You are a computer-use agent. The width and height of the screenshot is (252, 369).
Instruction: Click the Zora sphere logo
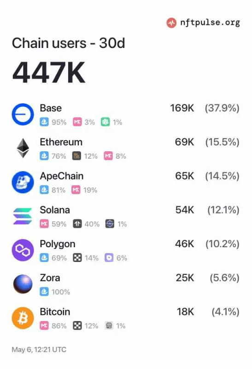point(23,284)
